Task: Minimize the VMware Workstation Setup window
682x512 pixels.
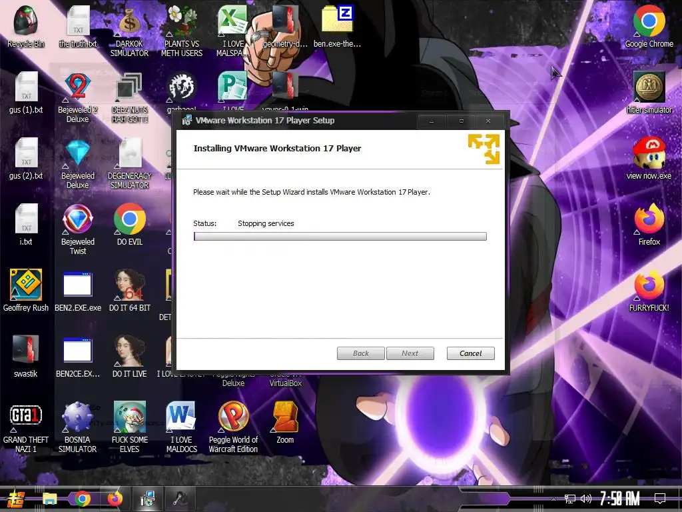Action: [432, 121]
